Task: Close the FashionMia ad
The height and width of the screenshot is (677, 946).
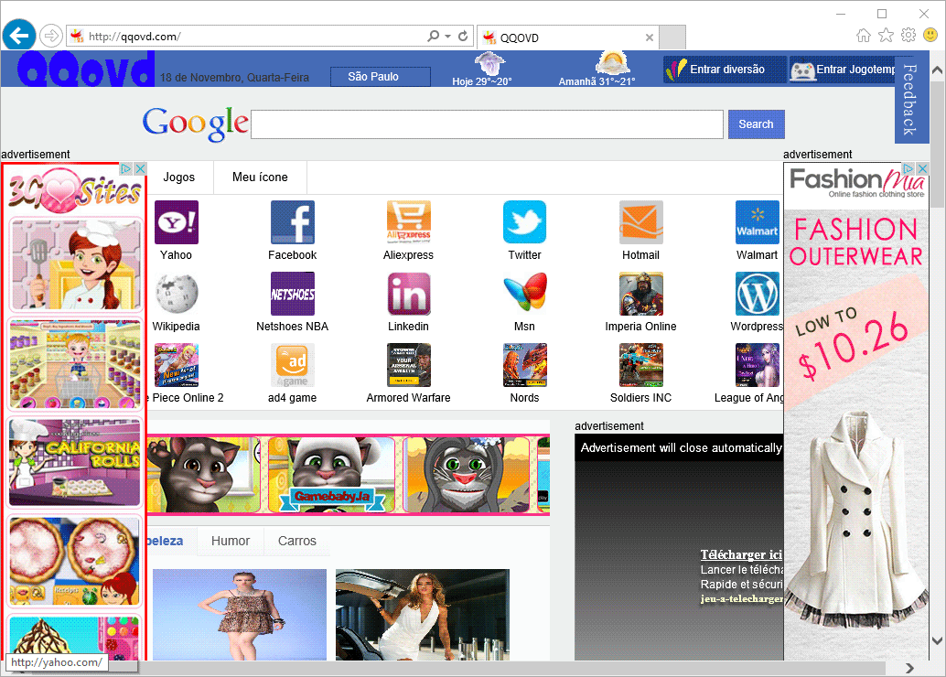Action: point(922,168)
